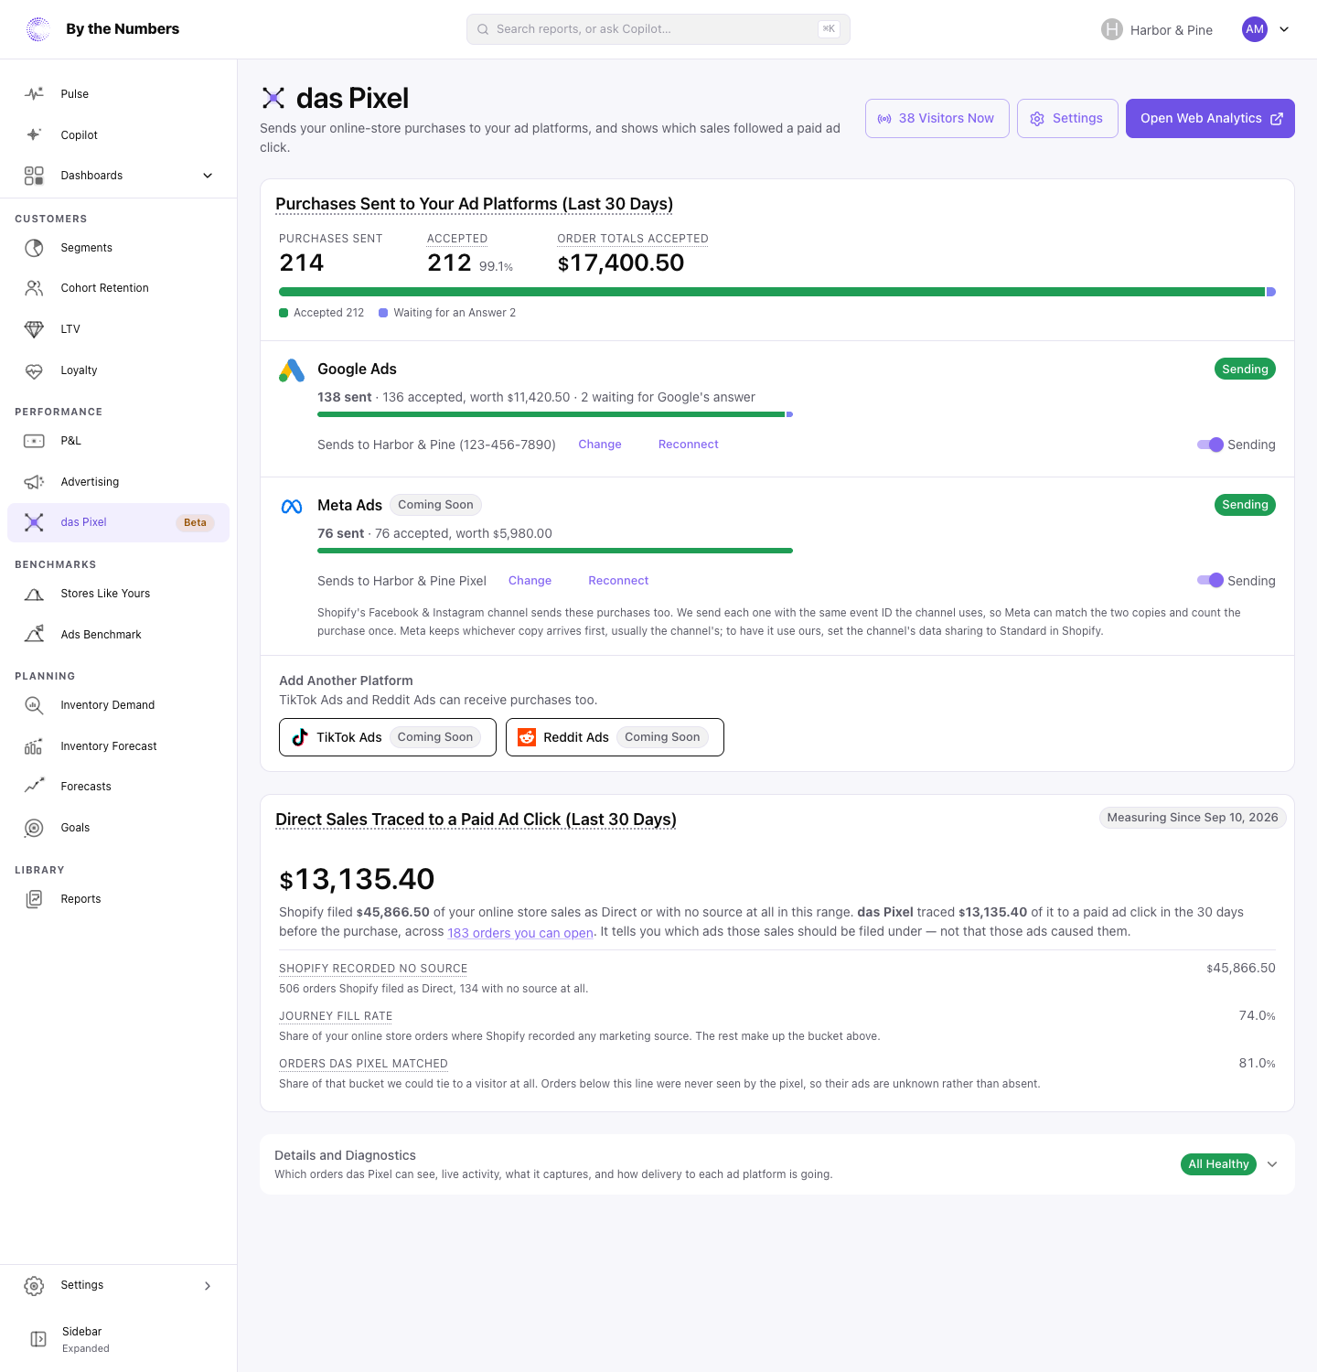
Task: Click the Purchases Sent overall progress bar
Action: 777,292
